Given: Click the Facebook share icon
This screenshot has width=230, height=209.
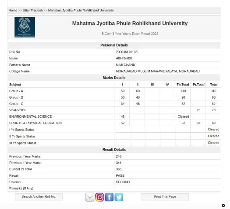Looking at the screenshot, I should tap(109, 197).
